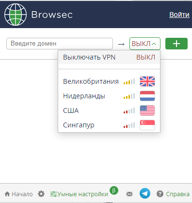The height and width of the screenshot is (203, 192).
Task: Open the Справка help link
Action: pos(177,194)
